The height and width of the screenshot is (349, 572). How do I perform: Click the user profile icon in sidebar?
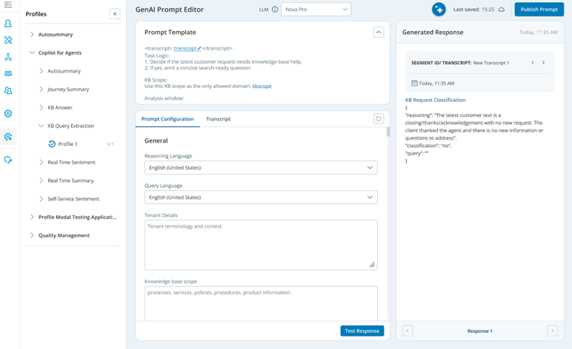8,24
